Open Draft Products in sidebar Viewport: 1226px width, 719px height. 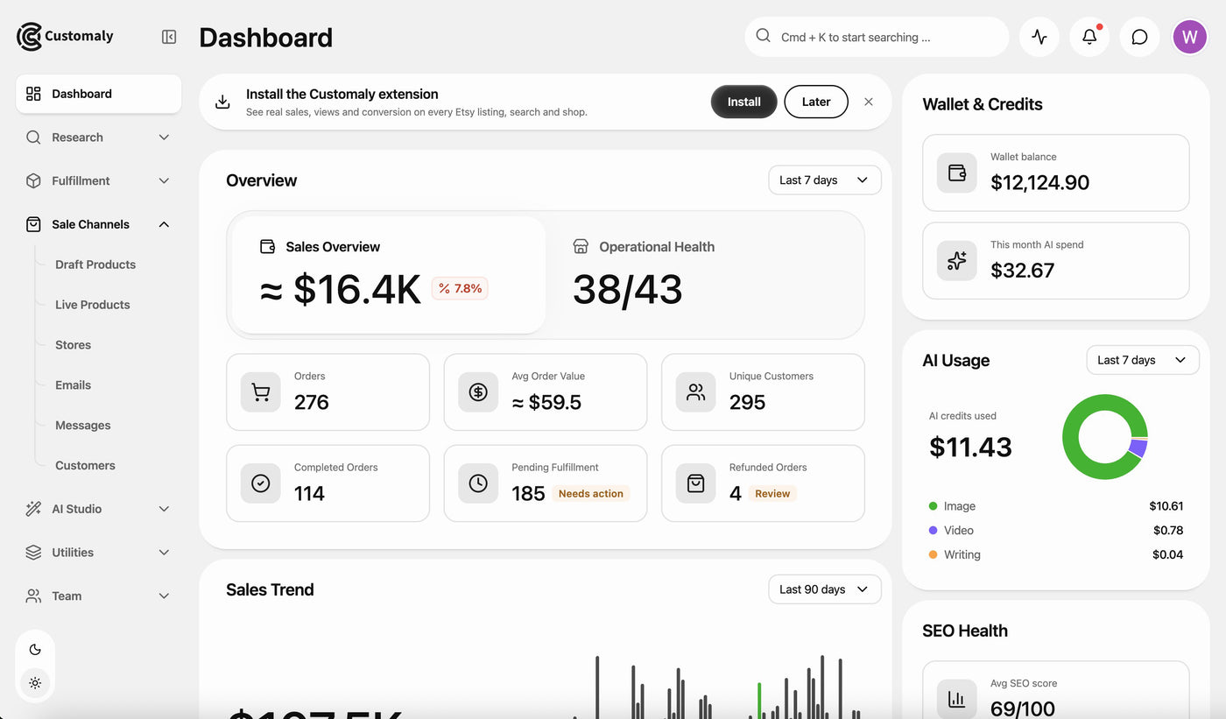tap(95, 264)
